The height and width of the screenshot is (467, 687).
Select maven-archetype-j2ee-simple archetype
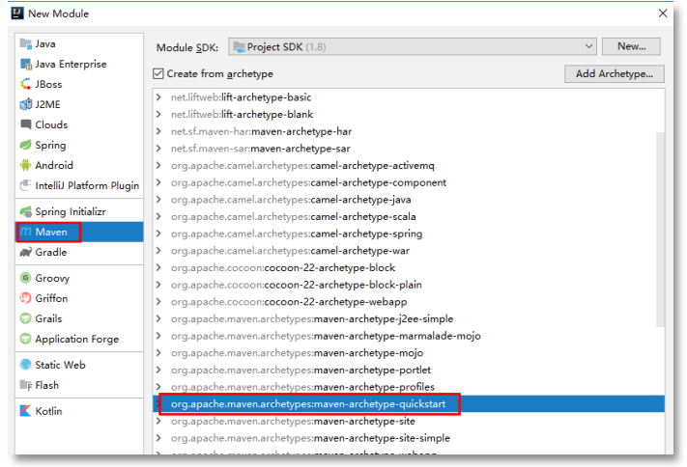409,318
